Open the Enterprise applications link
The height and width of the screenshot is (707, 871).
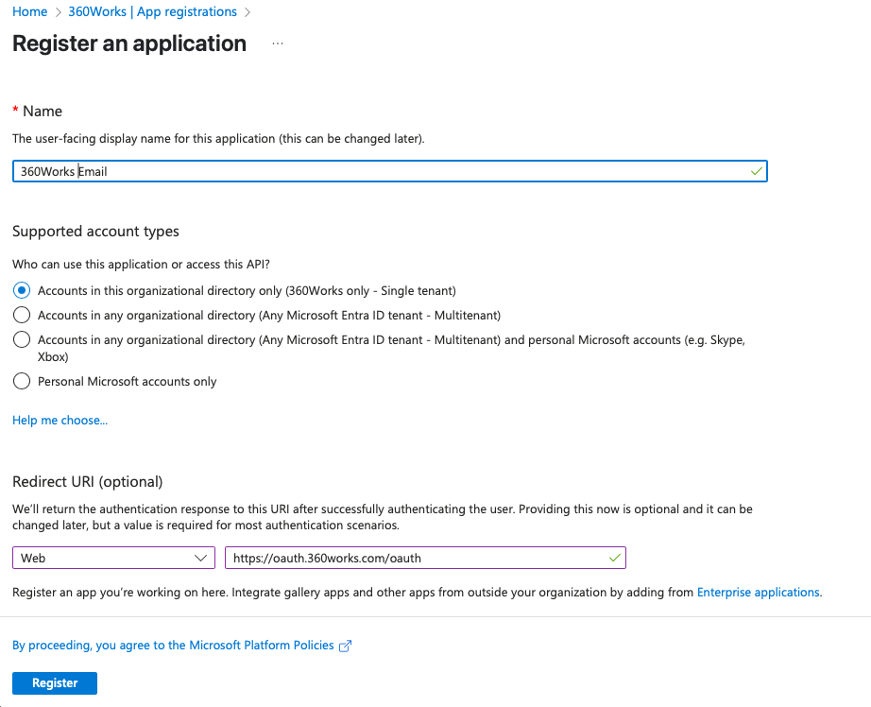pyautogui.click(x=759, y=592)
